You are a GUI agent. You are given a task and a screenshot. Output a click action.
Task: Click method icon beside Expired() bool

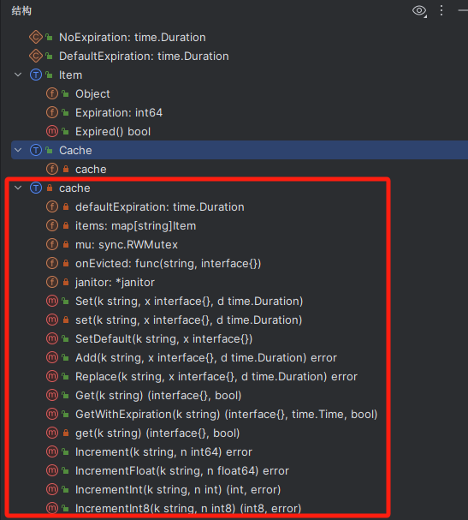(52, 131)
